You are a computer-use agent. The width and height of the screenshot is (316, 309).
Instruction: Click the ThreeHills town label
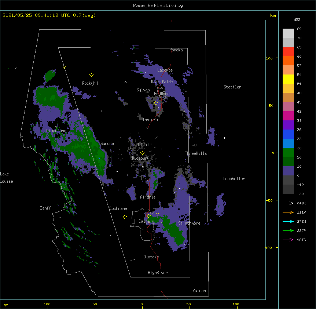coord(196,153)
